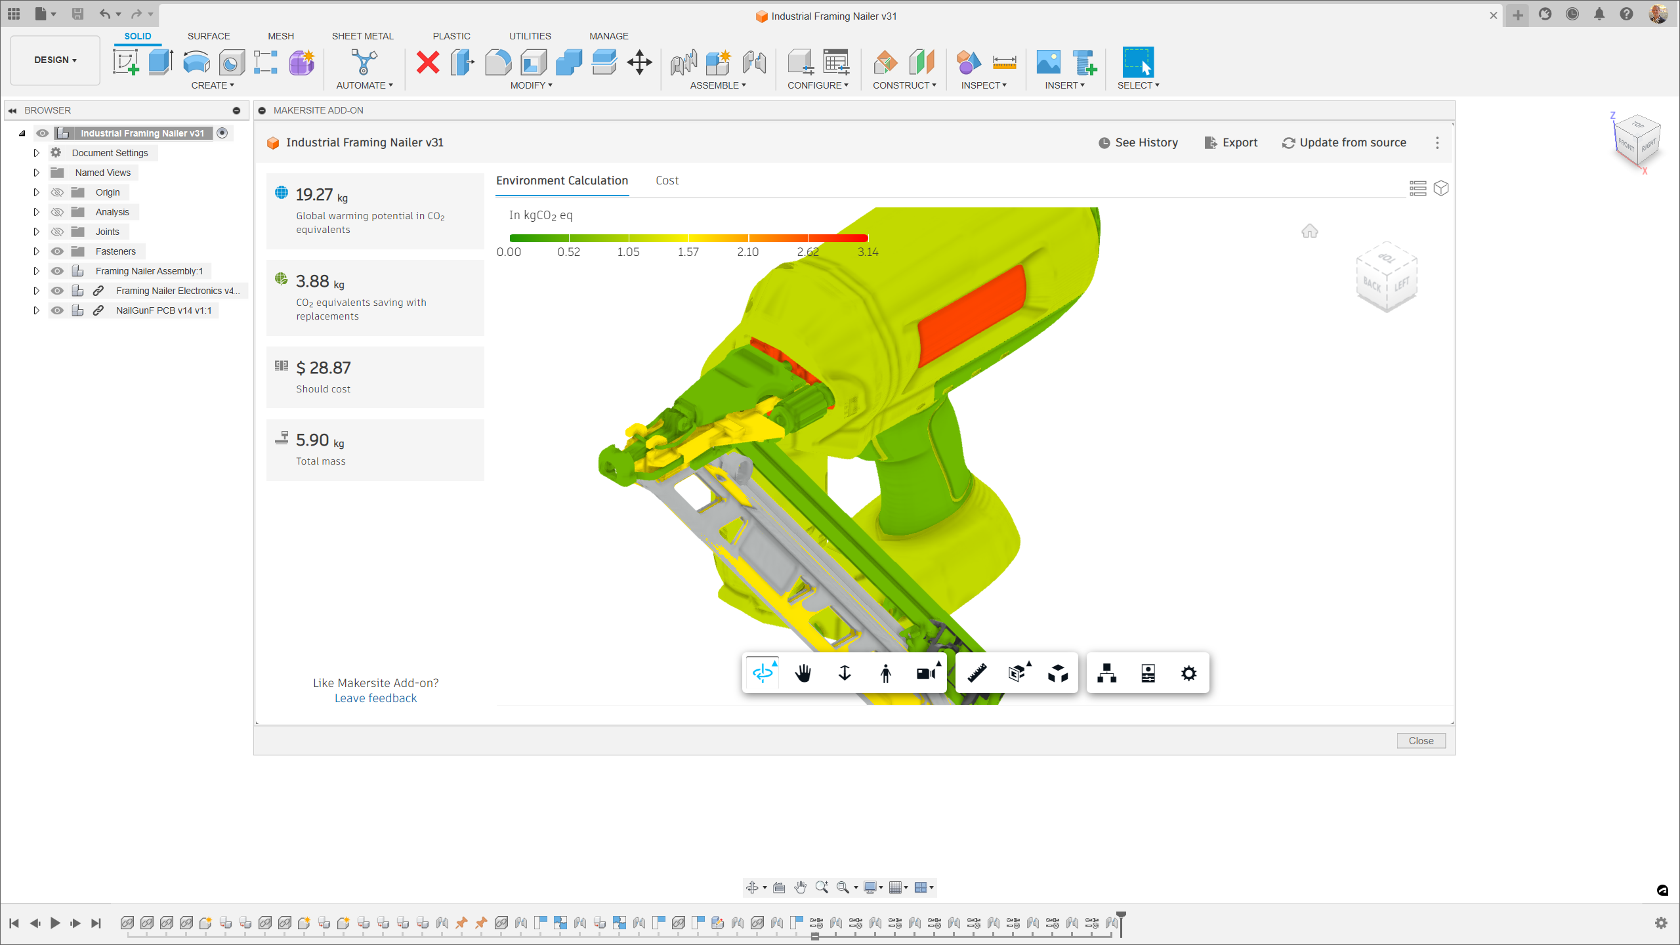Click the Leave feedback link

(375, 698)
